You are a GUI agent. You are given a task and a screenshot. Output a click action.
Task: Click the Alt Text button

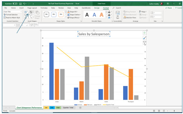coord(118,15)
